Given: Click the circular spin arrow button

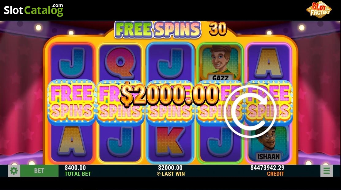Looking at the screenshot, I should point(250,111).
